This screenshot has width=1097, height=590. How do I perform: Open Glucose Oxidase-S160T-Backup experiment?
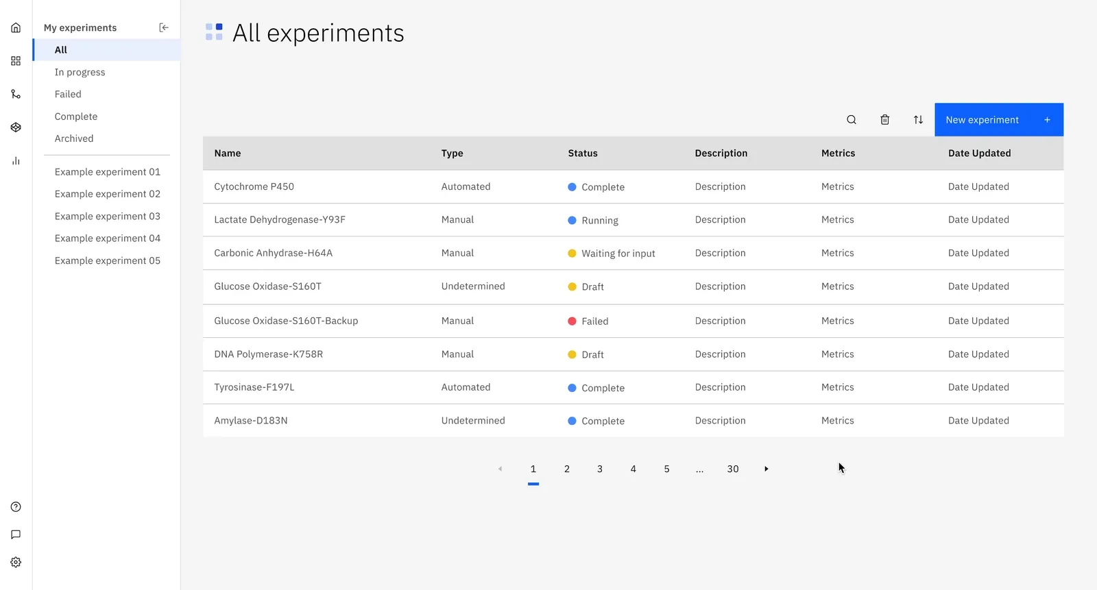point(634,321)
